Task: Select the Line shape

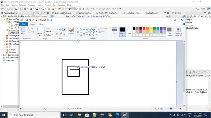Action: coord(78,29)
